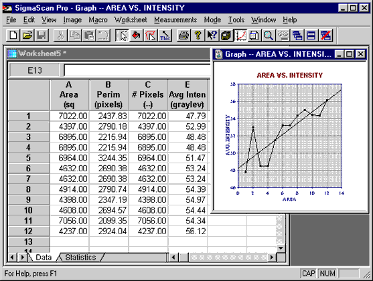Screen dimensions: 373x281
Task: Switch to the Statistics sheet tab
Action: pyautogui.click(x=80, y=257)
